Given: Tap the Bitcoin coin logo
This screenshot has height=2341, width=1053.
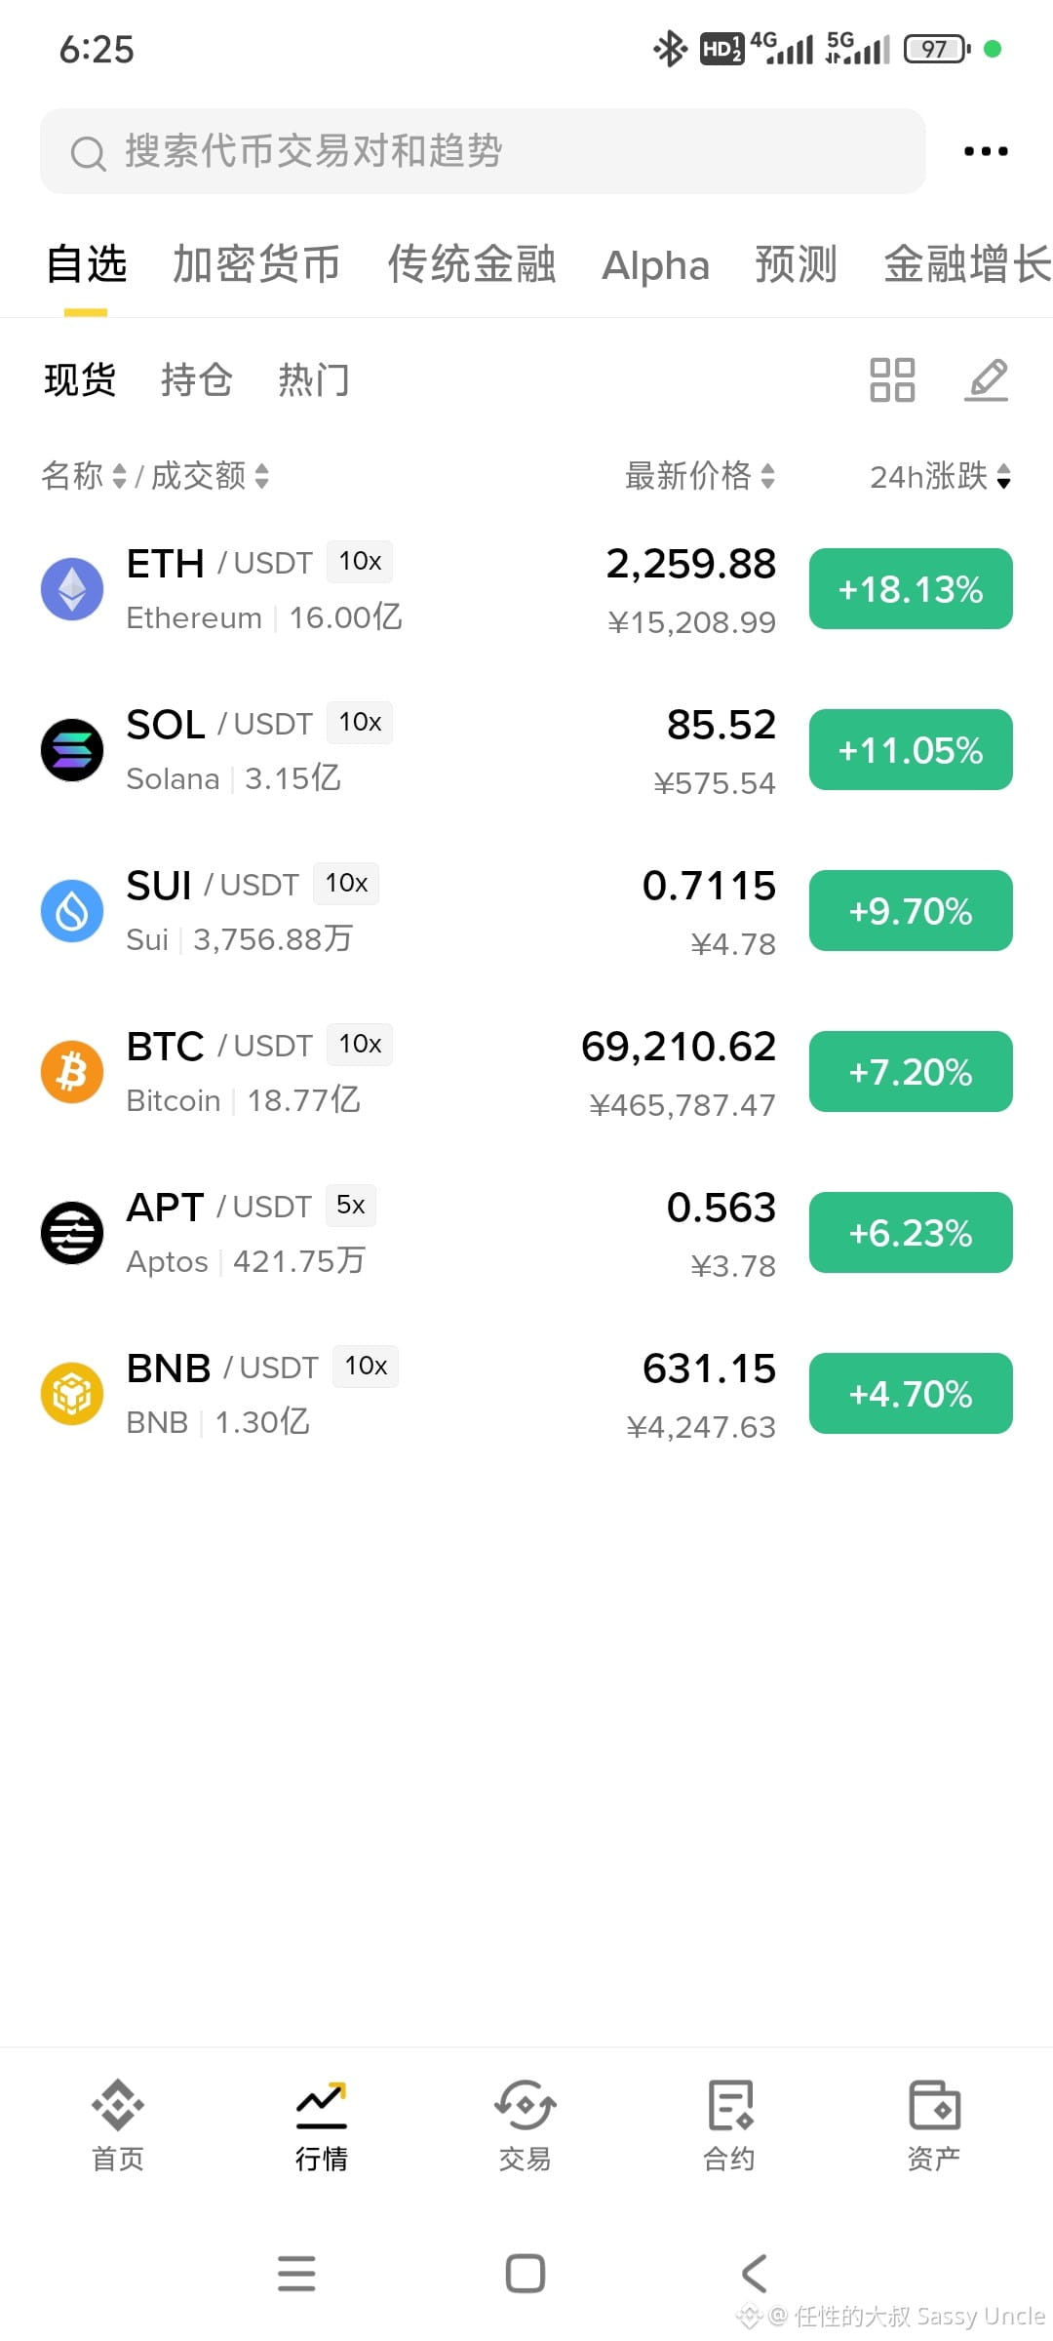Looking at the screenshot, I should 72,1072.
